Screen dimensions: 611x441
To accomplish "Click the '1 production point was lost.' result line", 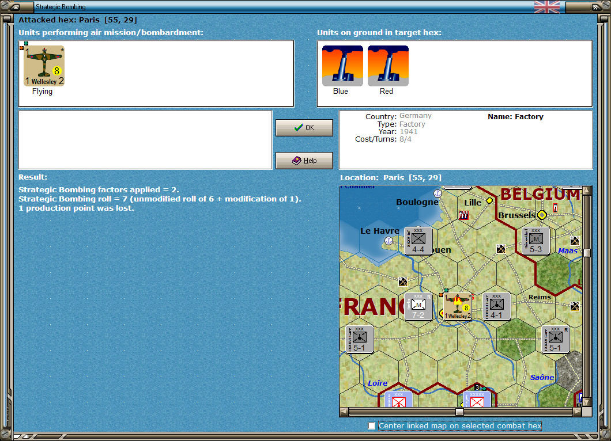I will coord(76,208).
